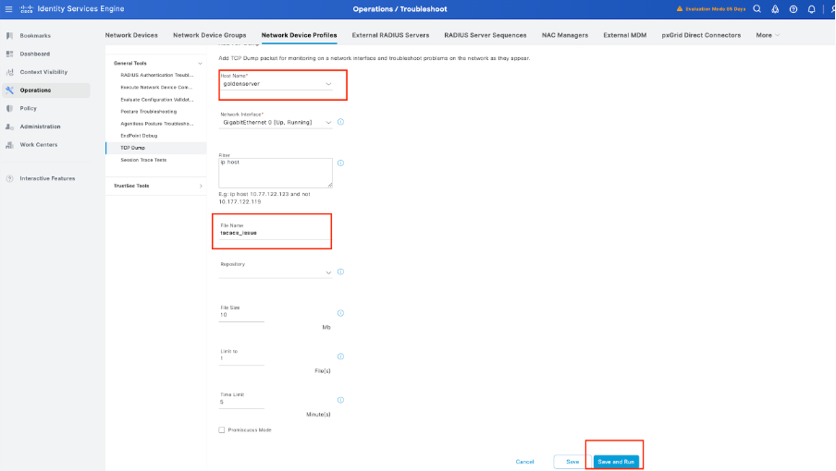Click the Context Visibility sidebar icon
Screen dimensions: 836x471
click(9, 72)
